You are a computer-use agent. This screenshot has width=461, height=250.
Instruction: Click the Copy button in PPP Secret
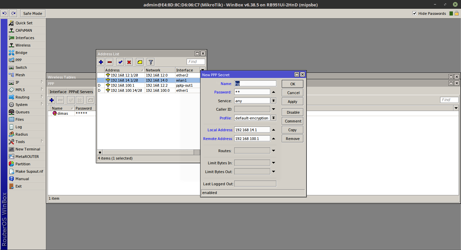point(293,130)
